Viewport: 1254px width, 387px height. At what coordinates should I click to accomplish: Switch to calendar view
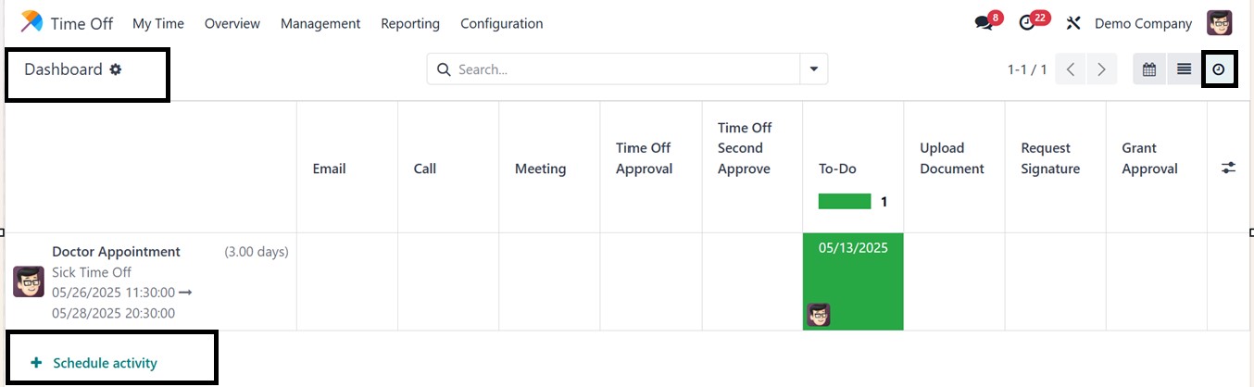(1149, 69)
